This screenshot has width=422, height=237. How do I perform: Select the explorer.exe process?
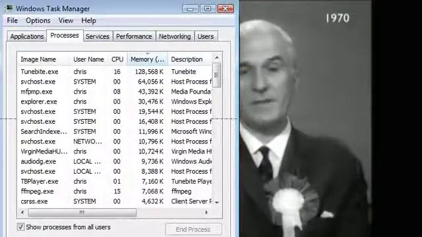[115, 101]
